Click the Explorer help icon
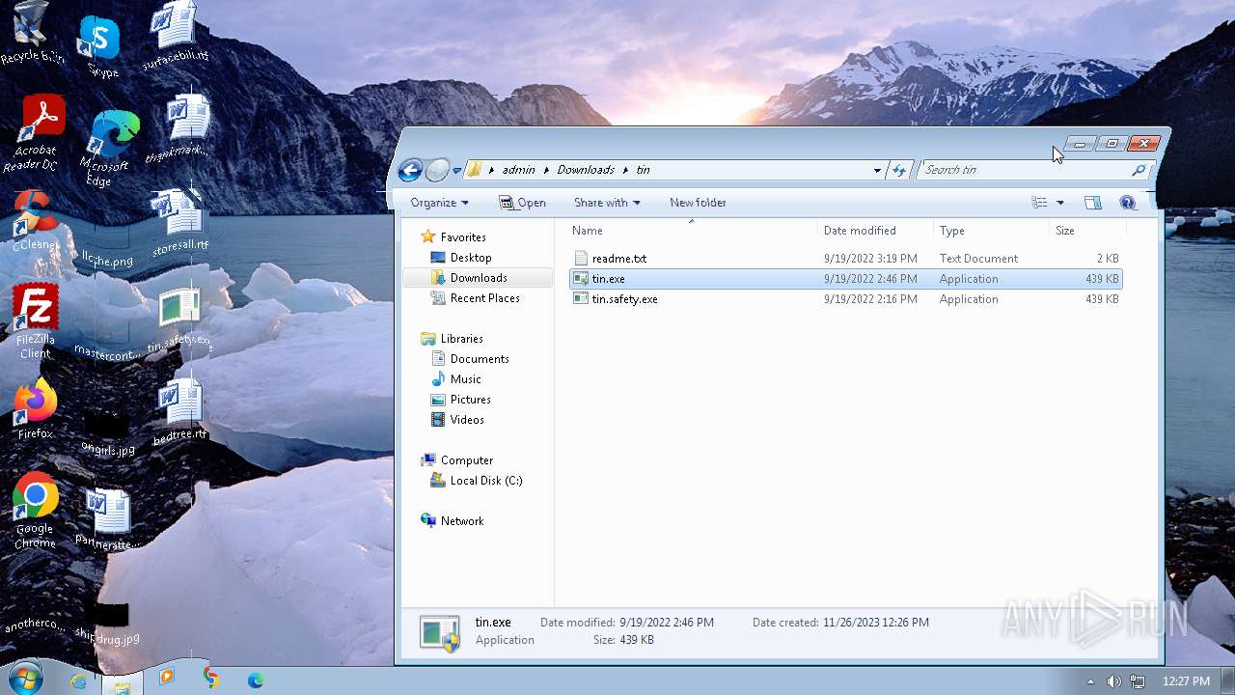 click(1127, 203)
